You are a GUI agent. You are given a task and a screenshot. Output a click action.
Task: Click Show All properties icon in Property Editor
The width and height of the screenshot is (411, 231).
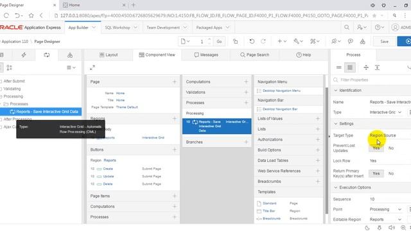click(350, 67)
